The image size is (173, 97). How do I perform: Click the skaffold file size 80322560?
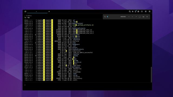click(x=58, y=41)
